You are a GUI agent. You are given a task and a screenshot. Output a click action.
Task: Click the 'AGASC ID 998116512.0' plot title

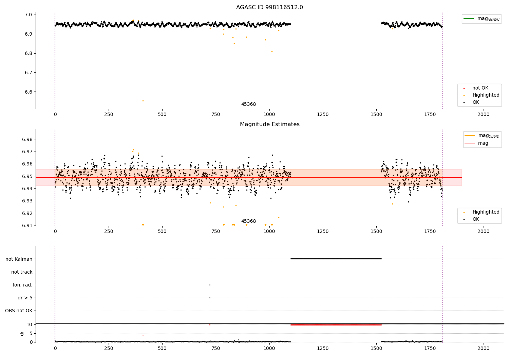(269, 7)
